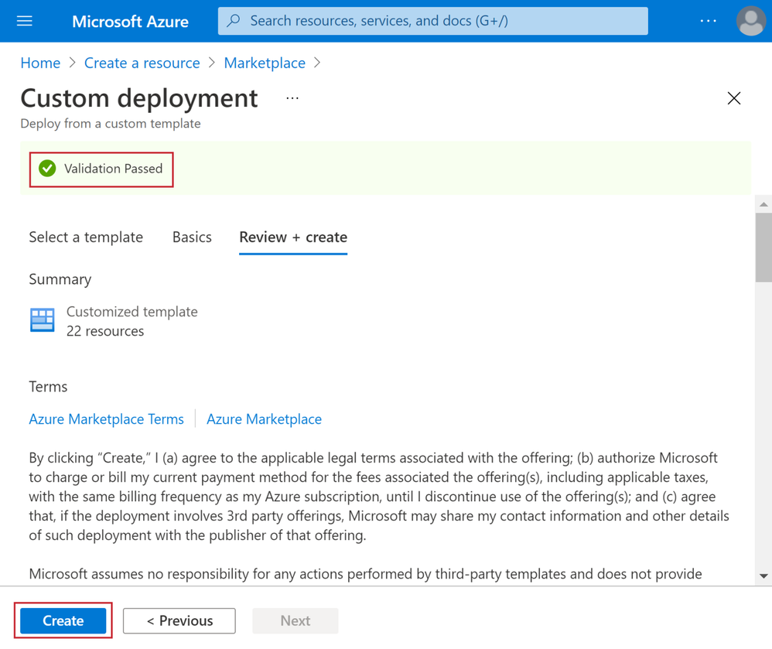This screenshot has height=649, width=772.
Task: Click the green Validation Passed checkmark
Action: click(47, 169)
